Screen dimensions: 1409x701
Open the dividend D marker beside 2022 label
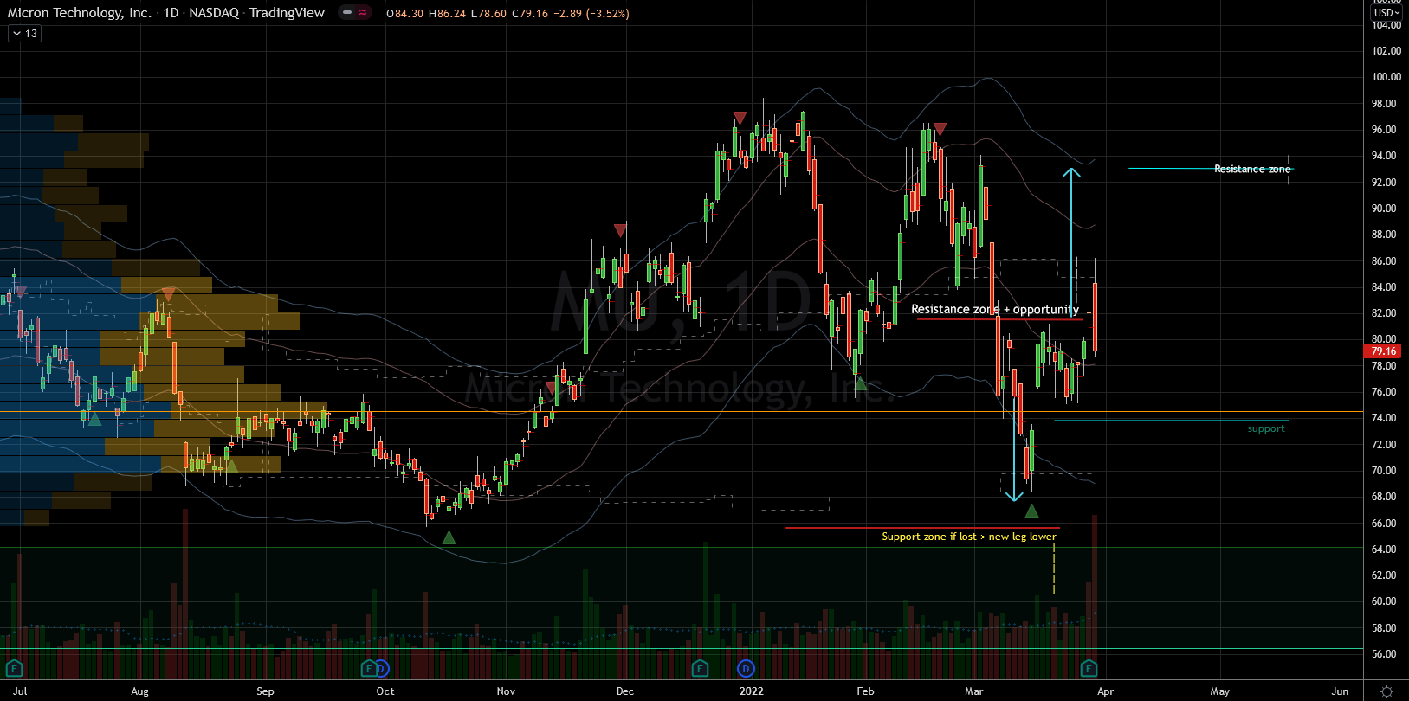747,668
